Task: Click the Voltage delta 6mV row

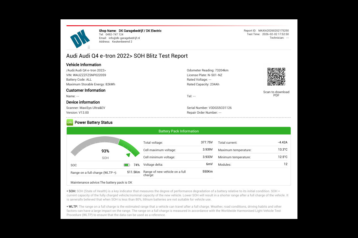Action: tap(178, 165)
